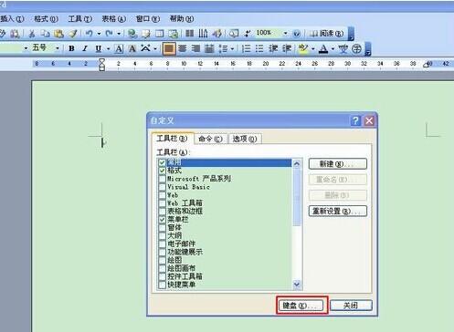454x332 pixels.
Task: Expand the highlight color dropdown arrow
Action: (x=313, y=48)
